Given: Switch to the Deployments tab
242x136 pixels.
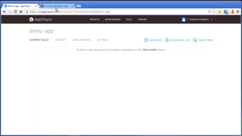Looking at the screenshot, I should (x=81, y=40).
